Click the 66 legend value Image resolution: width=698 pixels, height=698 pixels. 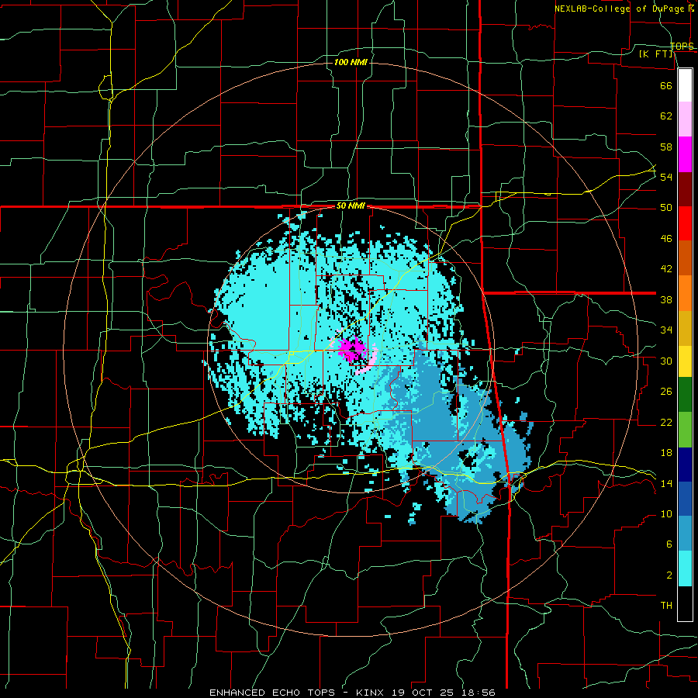tap(666, 85)
